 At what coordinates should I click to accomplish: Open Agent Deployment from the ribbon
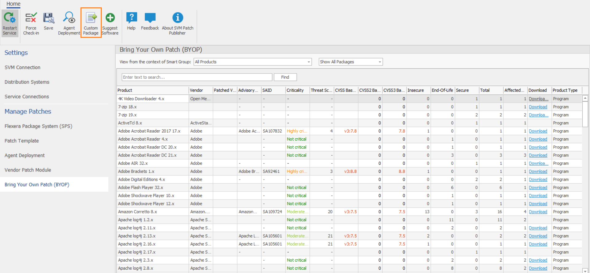(69, 23)
